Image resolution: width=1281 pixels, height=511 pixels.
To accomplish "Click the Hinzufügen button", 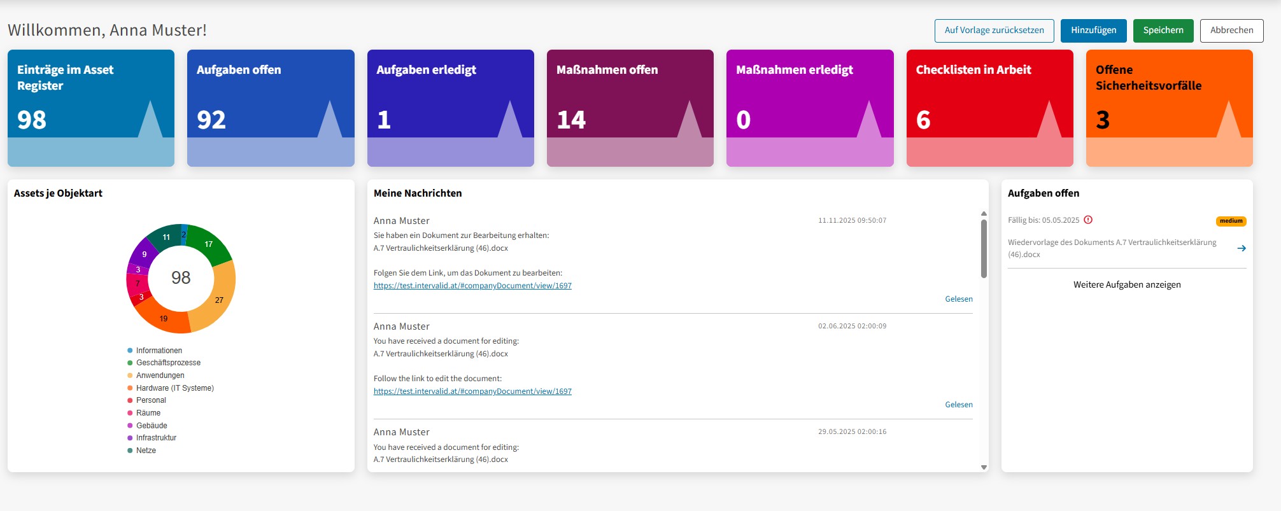I will (1093, 31).
